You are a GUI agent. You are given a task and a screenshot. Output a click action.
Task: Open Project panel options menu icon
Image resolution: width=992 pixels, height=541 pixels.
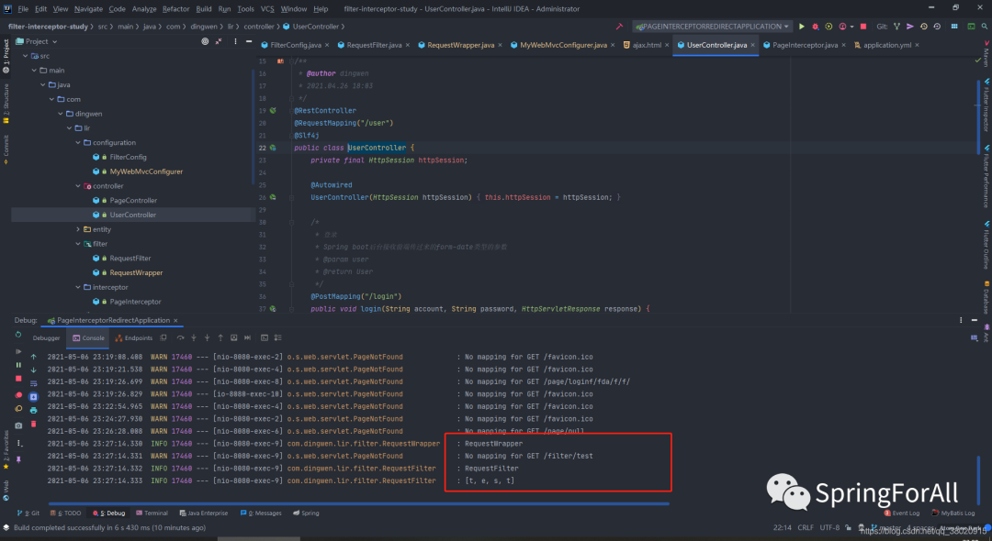[x=235, y=41]
